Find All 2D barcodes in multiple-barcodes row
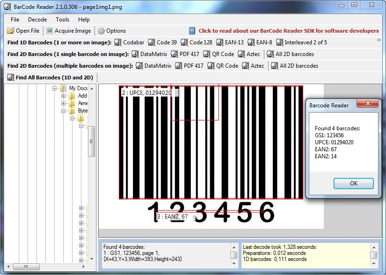 294,66
